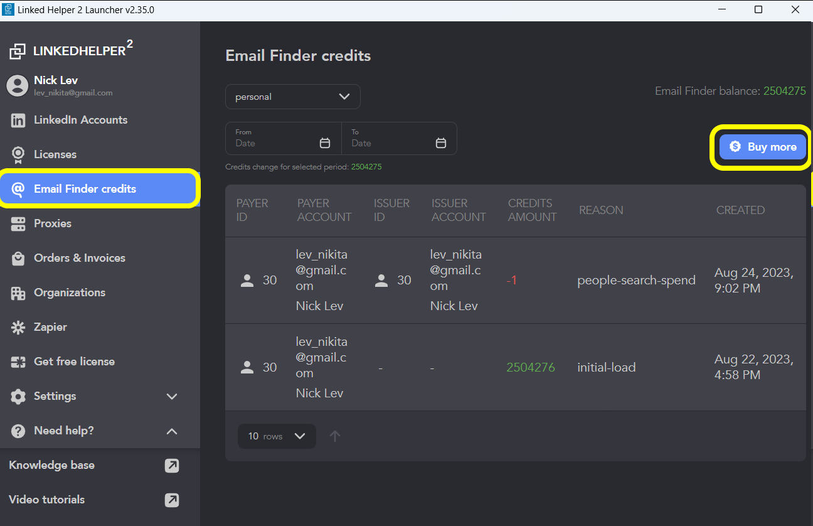Click the Settings gear icon
The height and width of the screenshot is (526, 813).
pos(19,396)
